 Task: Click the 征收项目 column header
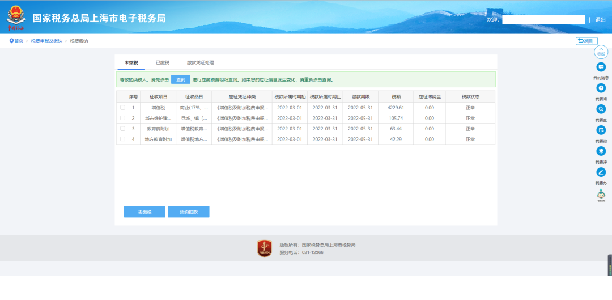[158, 96]
